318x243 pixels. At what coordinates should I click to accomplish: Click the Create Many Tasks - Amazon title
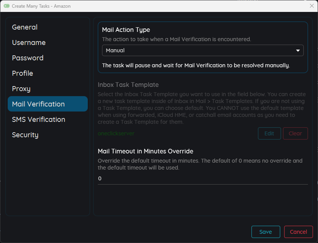click(41, 6)
